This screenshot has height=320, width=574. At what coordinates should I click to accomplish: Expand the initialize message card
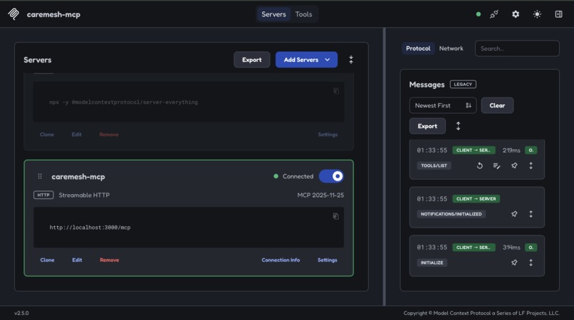(x=531, y=262)
